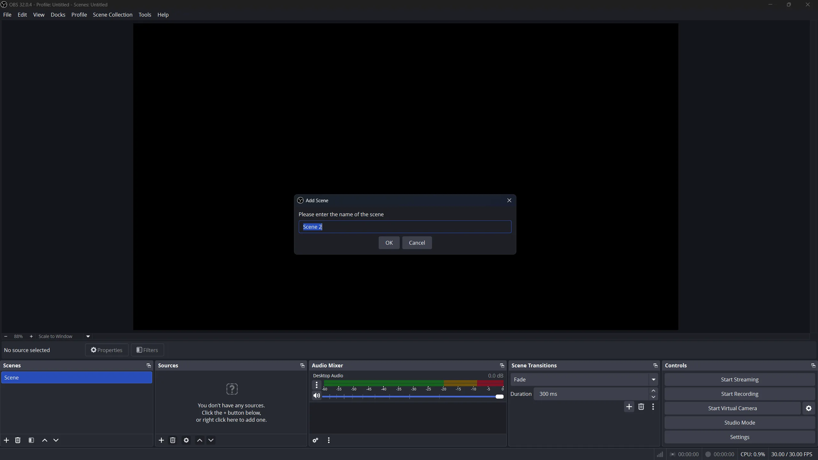This screenshot has width=818, height=460.
Task: Toggle Studio Mode
Action: tap(739, 423)
